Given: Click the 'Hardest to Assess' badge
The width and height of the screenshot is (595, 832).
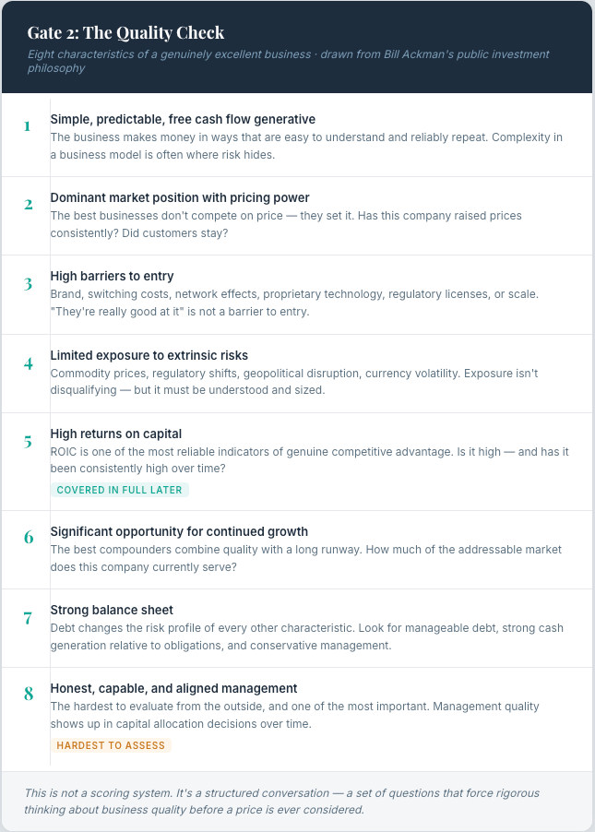Looking at the screenshot, I should click(111, 745).
